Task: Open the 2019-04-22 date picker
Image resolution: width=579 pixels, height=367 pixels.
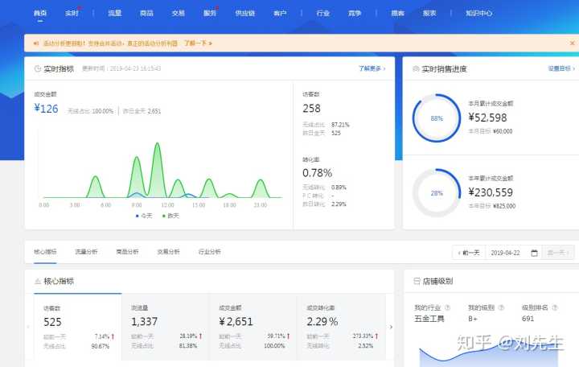Action: click(x=511, y=253)
